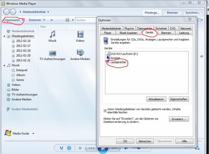Open the Streamen dropdown menu
209x154 pixels.
click(37, 20)
